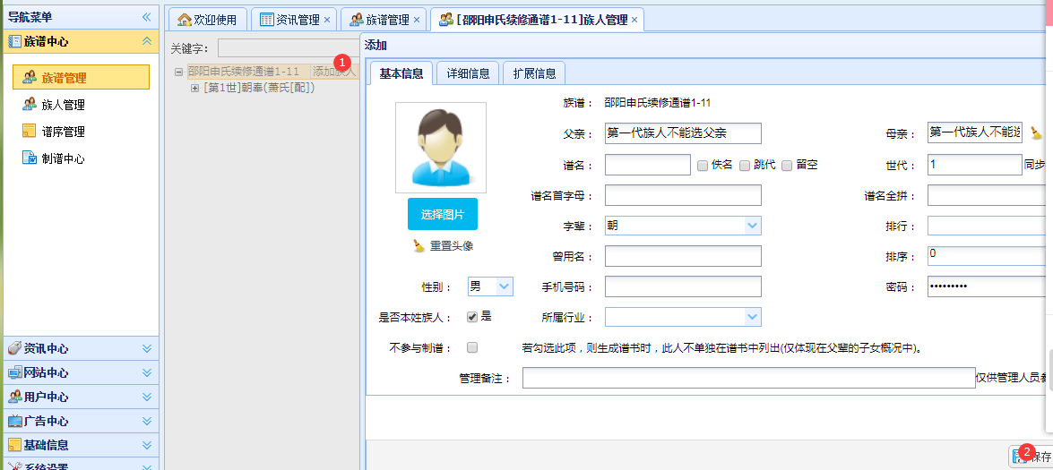This screenshot has width=1053, height=470.
Task: Open the 字辈 dropdown
Action: (753, 226)
